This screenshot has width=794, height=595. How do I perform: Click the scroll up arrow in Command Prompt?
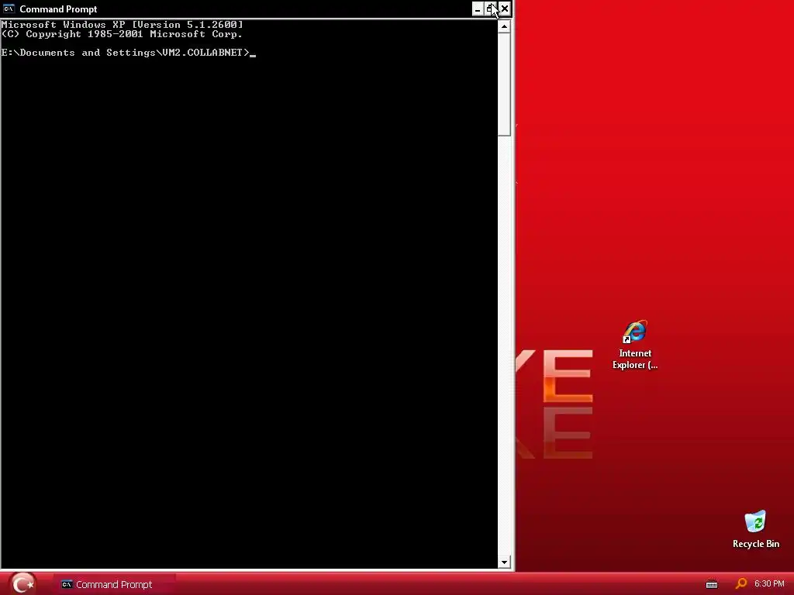click(504, 26)
